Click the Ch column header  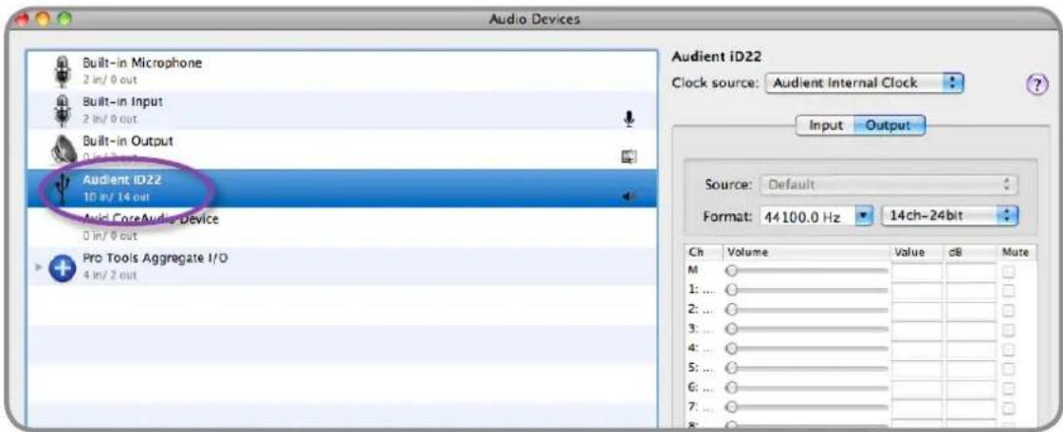pyautogui.click(x=704, y=252)
